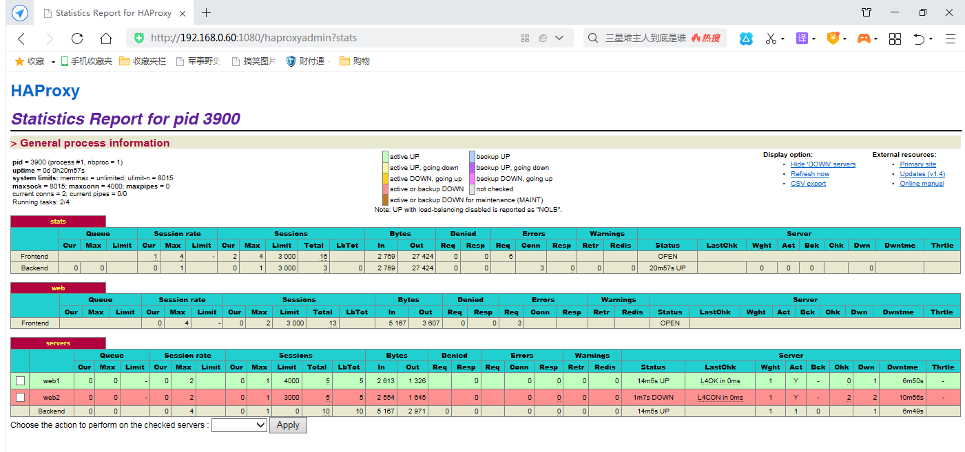Open the browser home page
965x452 pixels.
pos(105,39)
